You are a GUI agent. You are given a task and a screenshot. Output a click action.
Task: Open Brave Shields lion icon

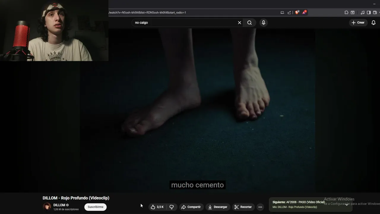[x=297, y=12]
